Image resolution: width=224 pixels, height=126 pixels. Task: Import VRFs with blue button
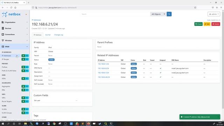pos(27,98)
